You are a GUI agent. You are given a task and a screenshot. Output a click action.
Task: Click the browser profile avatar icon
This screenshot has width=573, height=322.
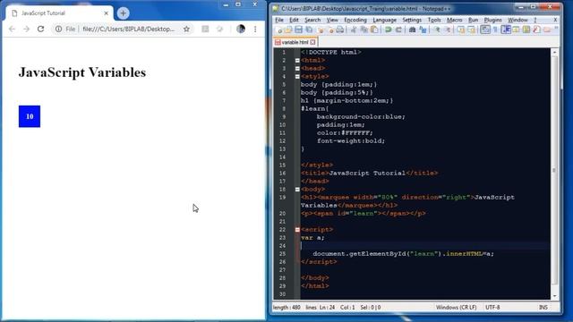[x=241, y=29]
